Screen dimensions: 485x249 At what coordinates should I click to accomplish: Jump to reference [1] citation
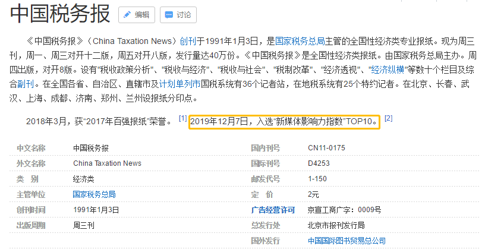(182, 118)
